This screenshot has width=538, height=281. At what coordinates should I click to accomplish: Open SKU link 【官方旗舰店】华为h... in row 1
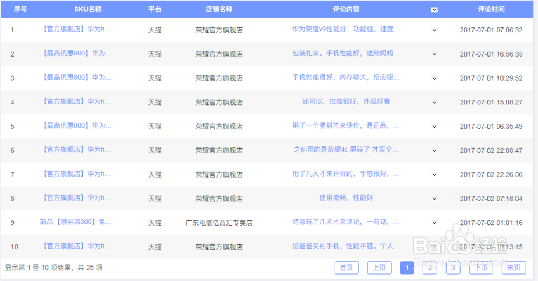click(76, 29)
